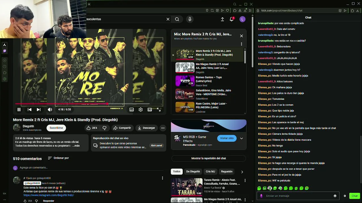The width and height of the screenshot is (362, 203).
Task: Click 'Mostrar la repetición del chat'
Action: [x=209, y=158]
